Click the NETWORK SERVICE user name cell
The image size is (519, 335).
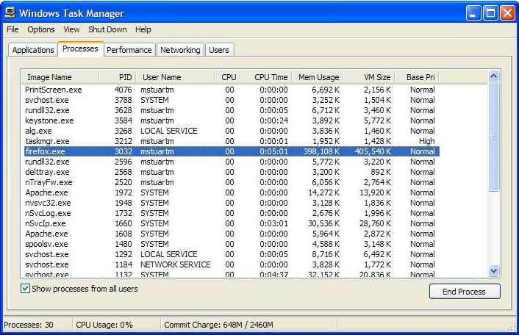pyautogui.click(x=176, y=264)
